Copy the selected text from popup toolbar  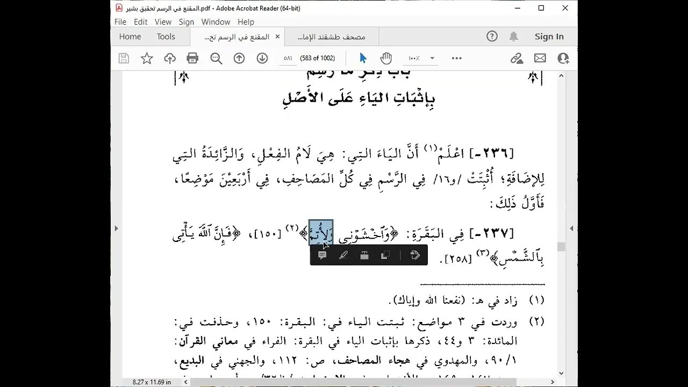pos(385,255)
